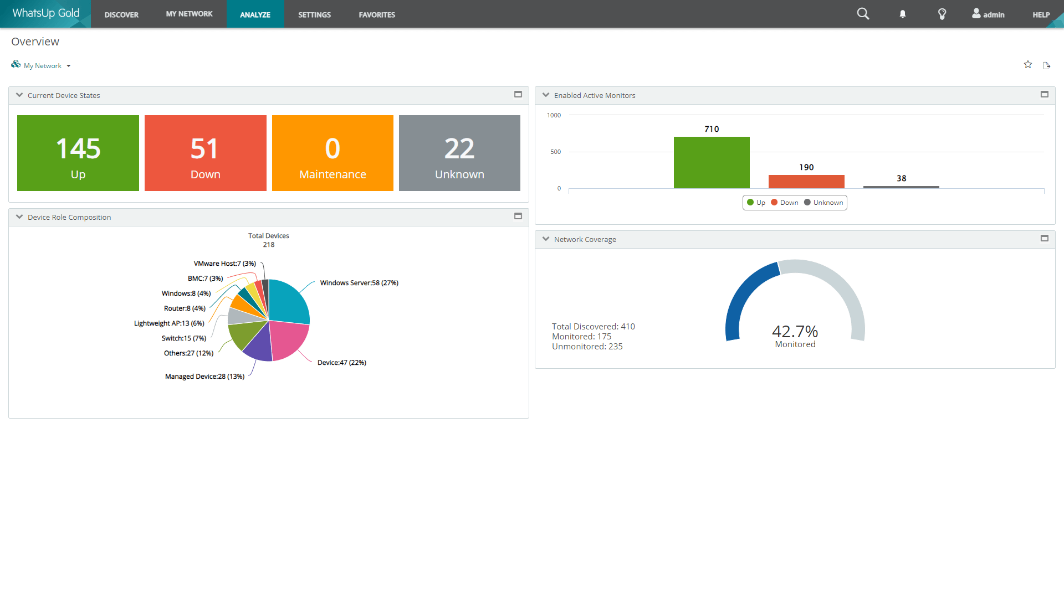Collapse the Network Coverage panel
The height and width of the screenshot is (598, 1064).
pyautogui.click(x=546, y=239)
